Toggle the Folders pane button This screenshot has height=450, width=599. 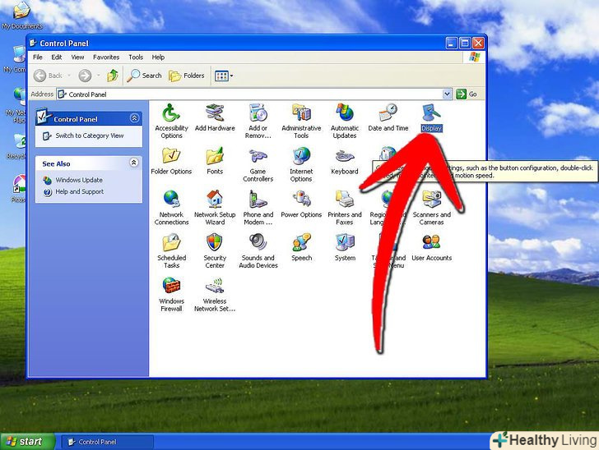coord(187,76)
